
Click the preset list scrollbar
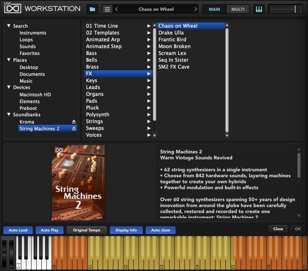[227, 81]
